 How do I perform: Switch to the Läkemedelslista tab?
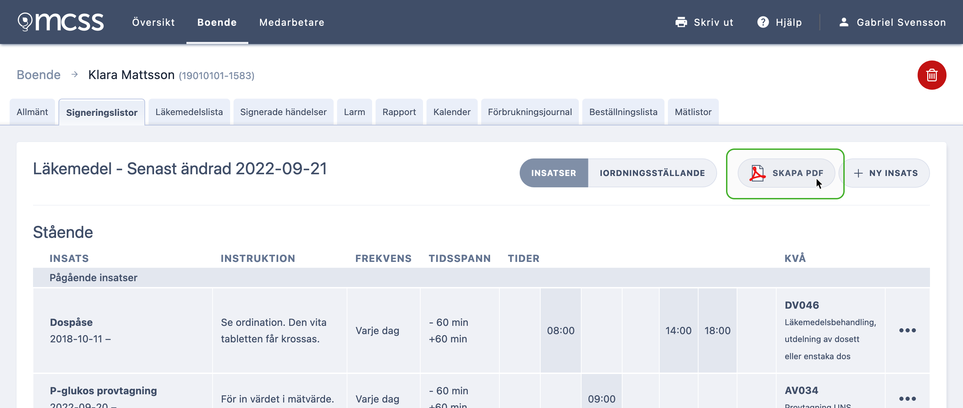(x=189, y=112)
